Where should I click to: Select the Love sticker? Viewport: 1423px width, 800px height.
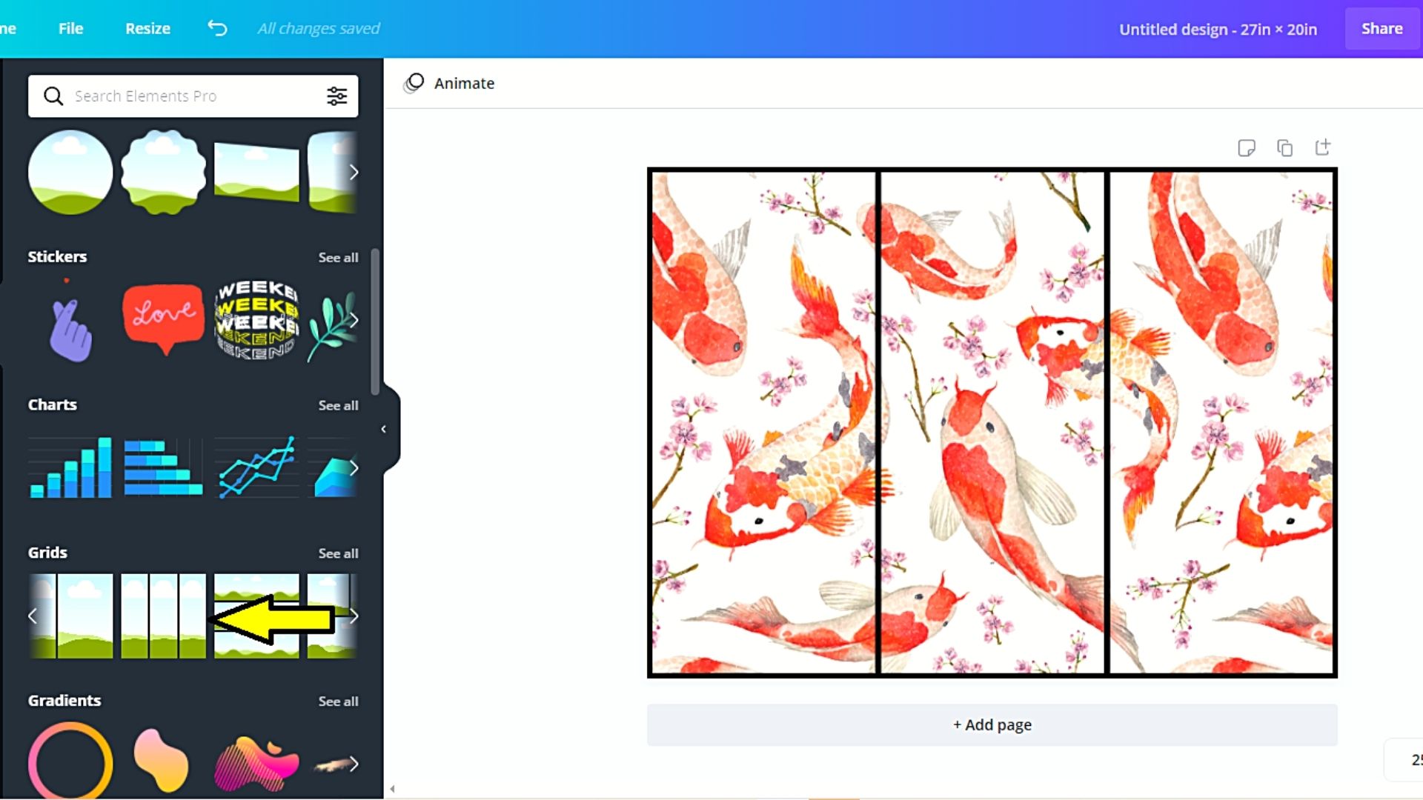coord(163,319)
